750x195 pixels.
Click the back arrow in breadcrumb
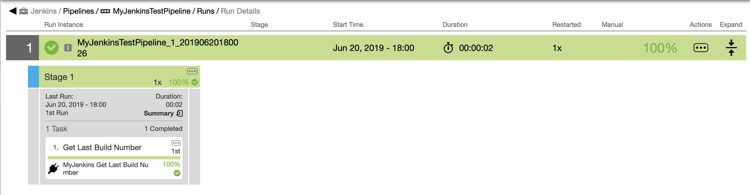click(13, 11)
